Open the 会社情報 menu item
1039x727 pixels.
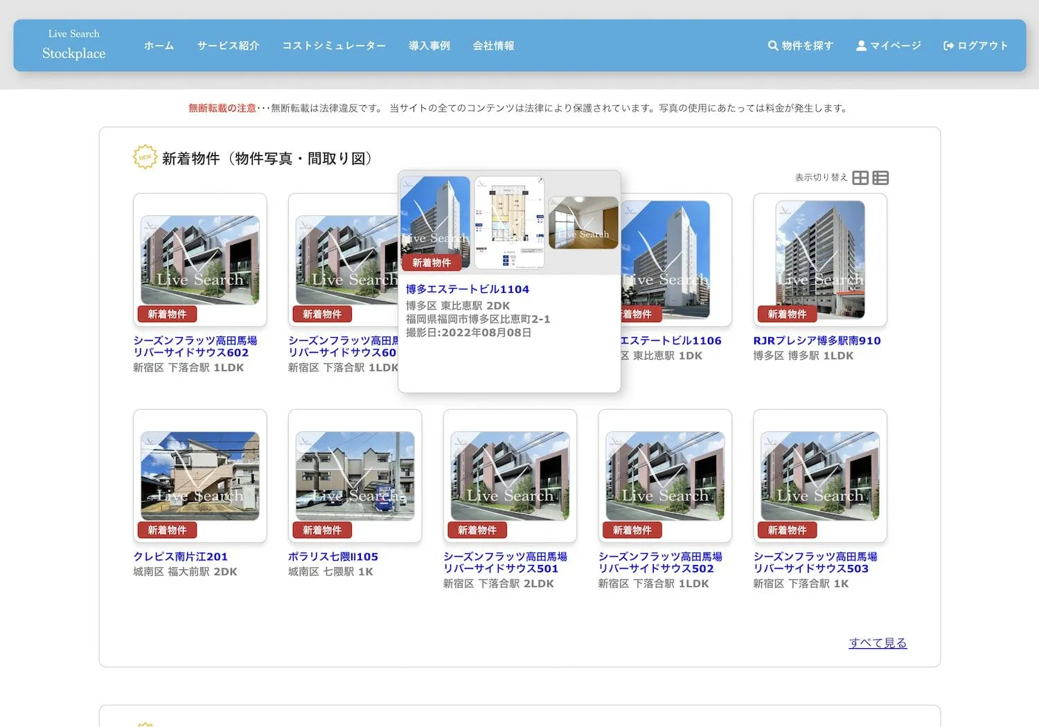[x=493, y=46]
